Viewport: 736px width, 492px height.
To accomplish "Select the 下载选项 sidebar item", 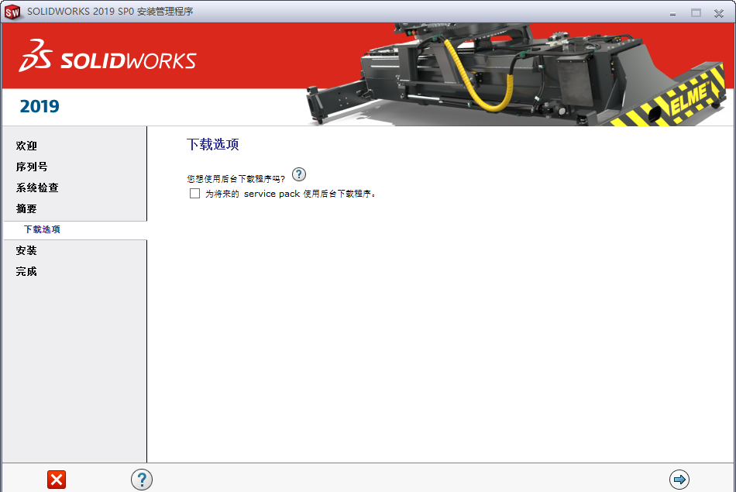I will coord(75,229).
